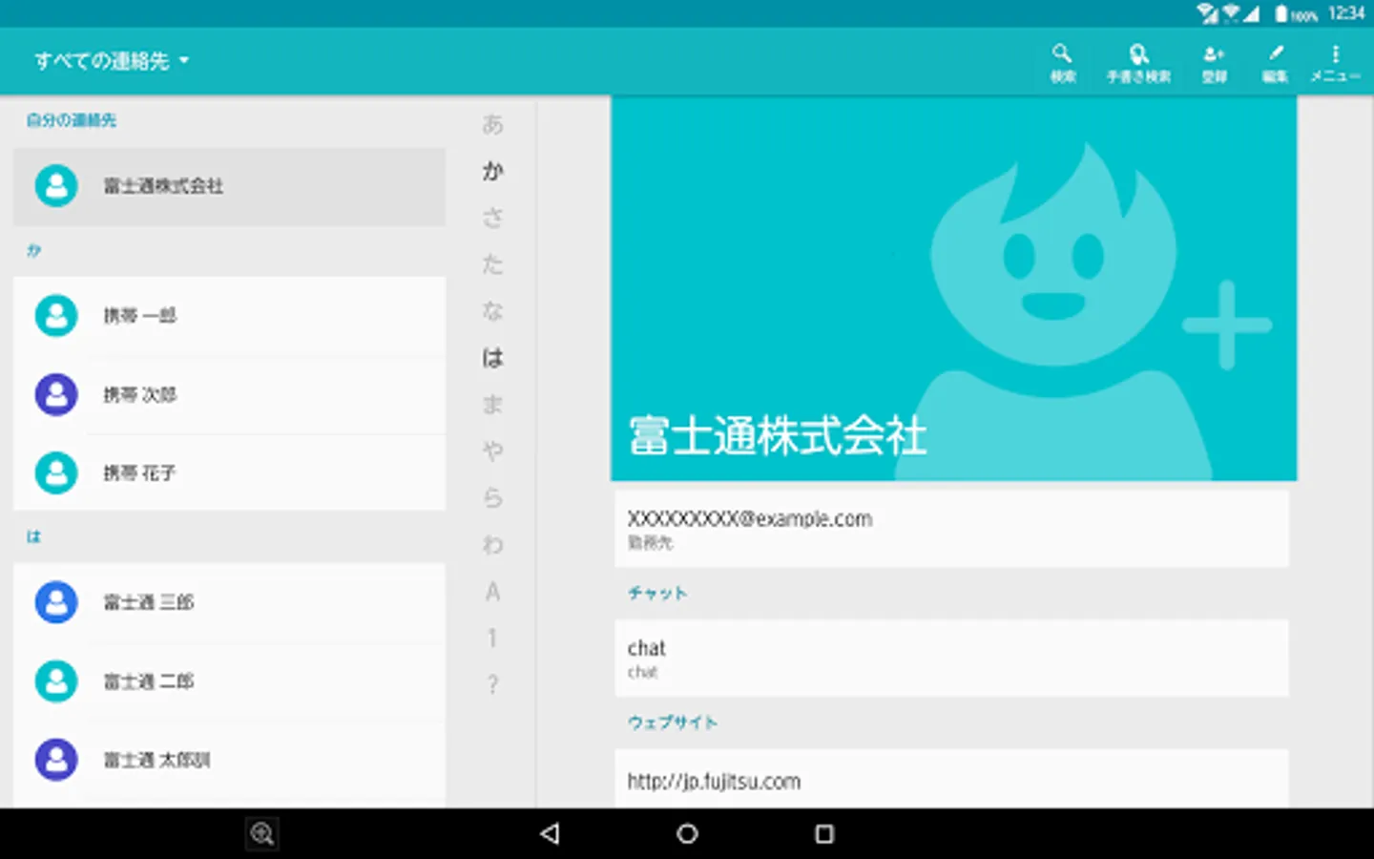Tap purple avatar of 携帯 次郎
This screenshot has width=1374, height=859.
tap(56, 394)
